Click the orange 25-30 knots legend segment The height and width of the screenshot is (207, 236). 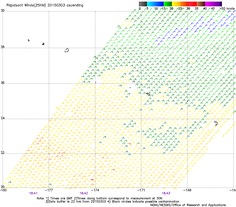tap(184, 4)
